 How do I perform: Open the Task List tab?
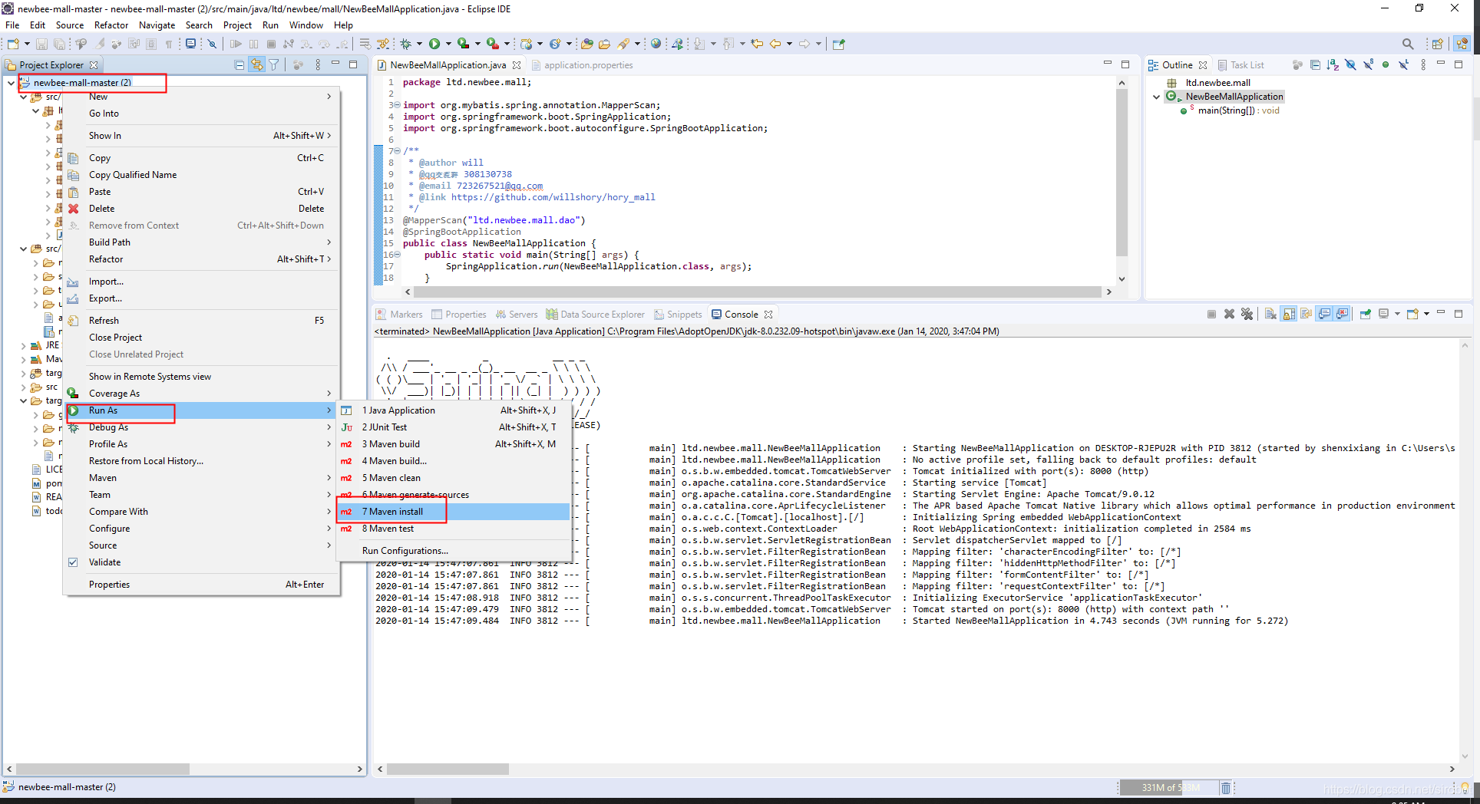[1240, 65]
